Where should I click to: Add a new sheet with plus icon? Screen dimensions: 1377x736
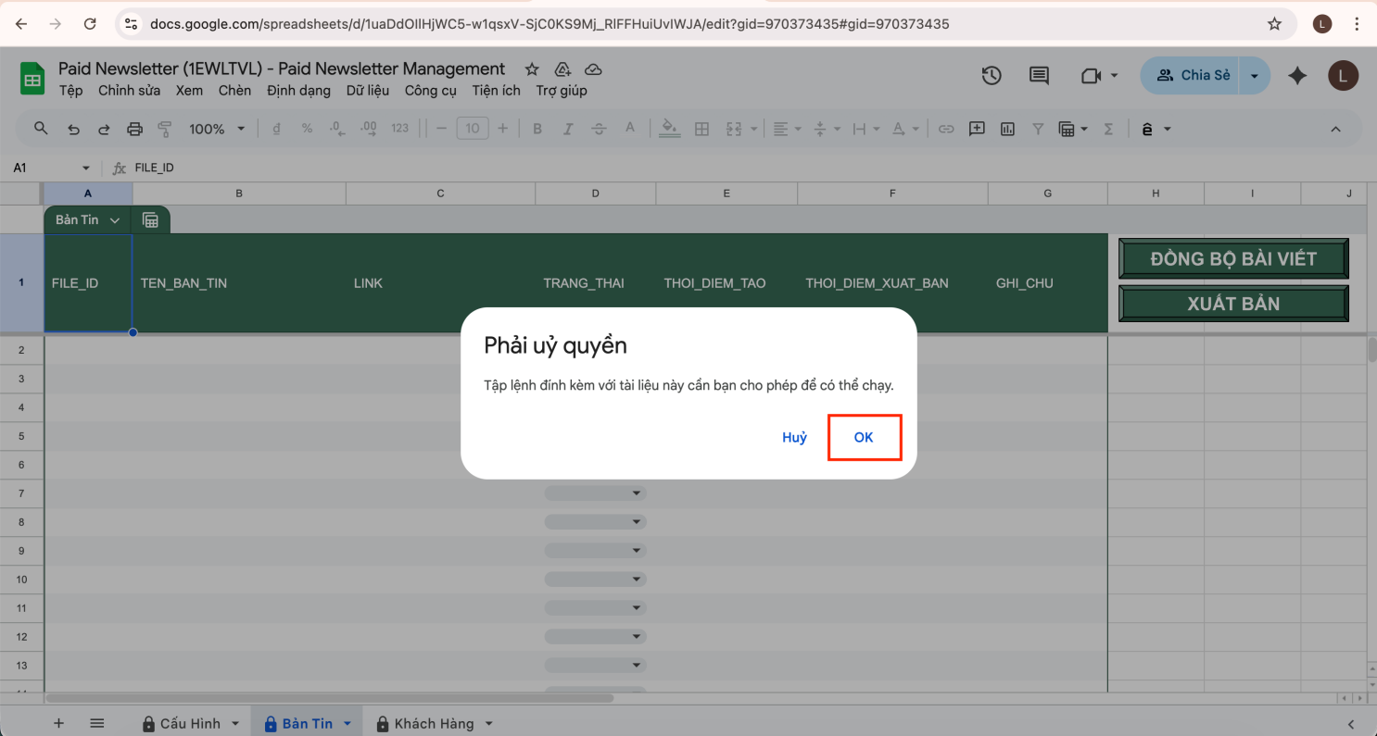pyautogui.click(x=58, y=723)
